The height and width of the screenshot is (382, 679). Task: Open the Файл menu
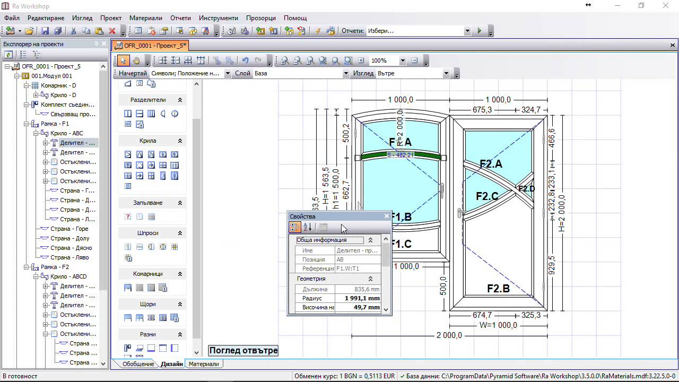click(12, 18)
